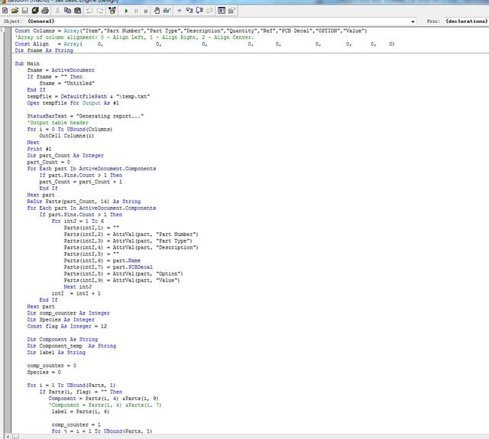Copy the selected code

point(67,11)
